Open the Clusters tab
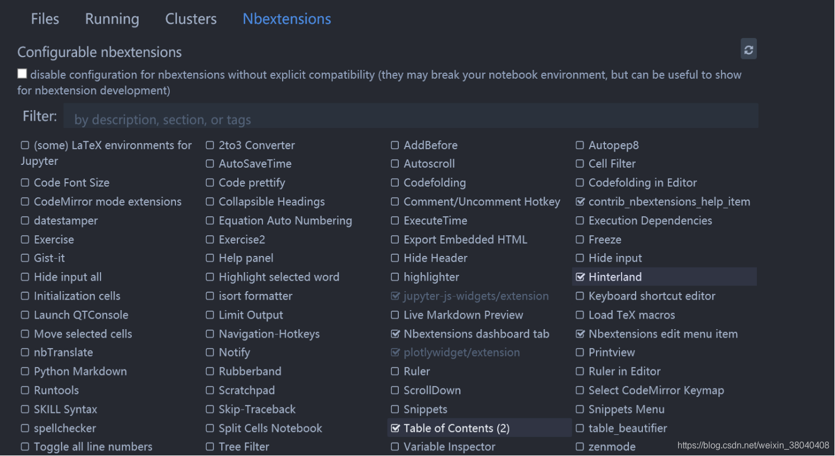 click(x=190, y=19)
